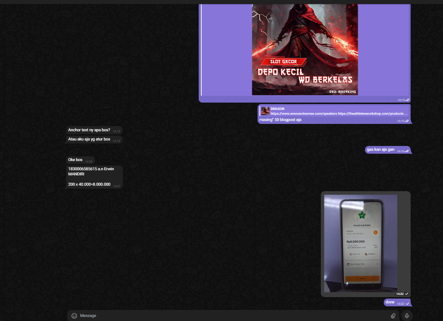443x321 pixels.
Task: Open the theathletesworkshop.com products link
Action: pos(372,114)
